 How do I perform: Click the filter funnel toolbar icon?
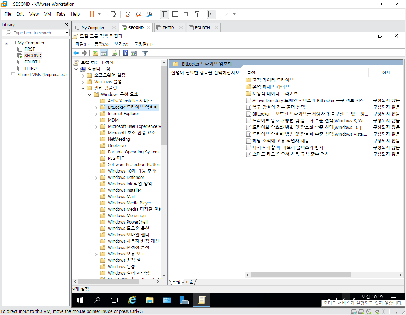pos(145,53)
